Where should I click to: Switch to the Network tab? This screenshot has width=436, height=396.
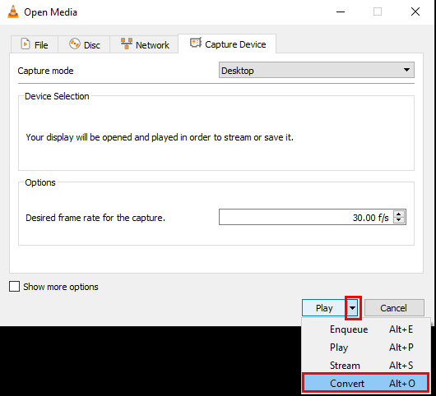[144, 44]
